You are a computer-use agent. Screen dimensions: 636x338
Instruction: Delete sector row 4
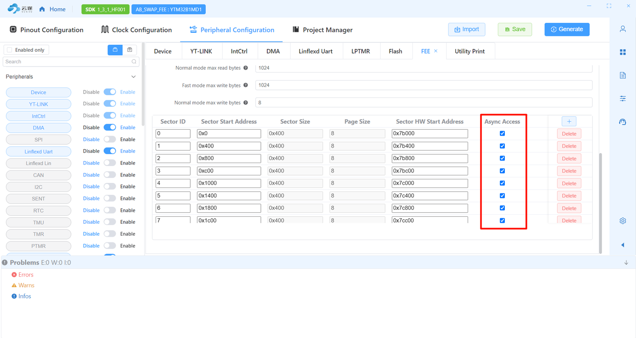569,183
